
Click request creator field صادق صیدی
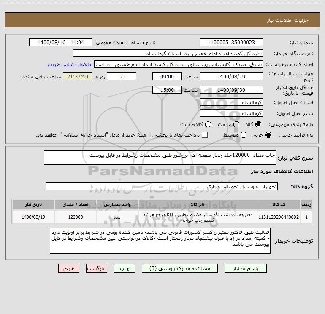pyautogui.click(x=179, y=64)
